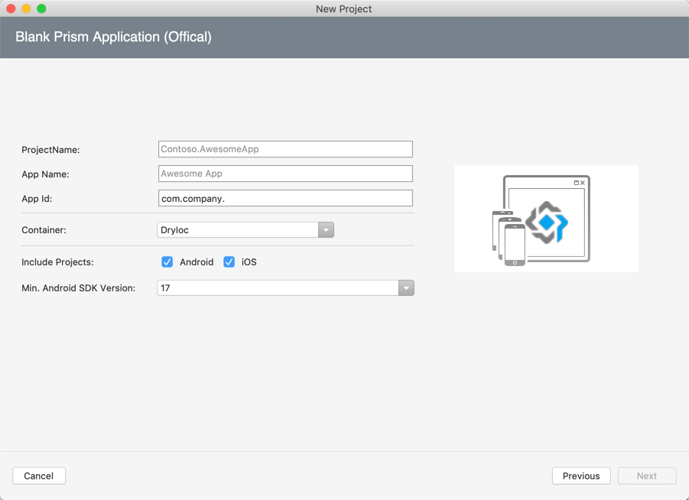
Task: Go back with the Previous button
Action: (x=581, y=476)
